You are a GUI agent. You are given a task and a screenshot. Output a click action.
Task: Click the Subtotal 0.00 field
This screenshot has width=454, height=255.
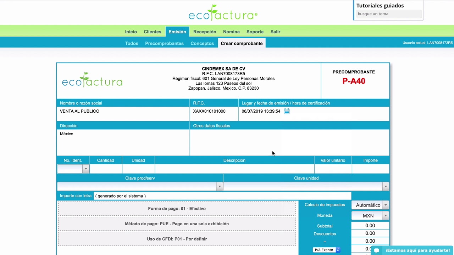pos(370,226)
